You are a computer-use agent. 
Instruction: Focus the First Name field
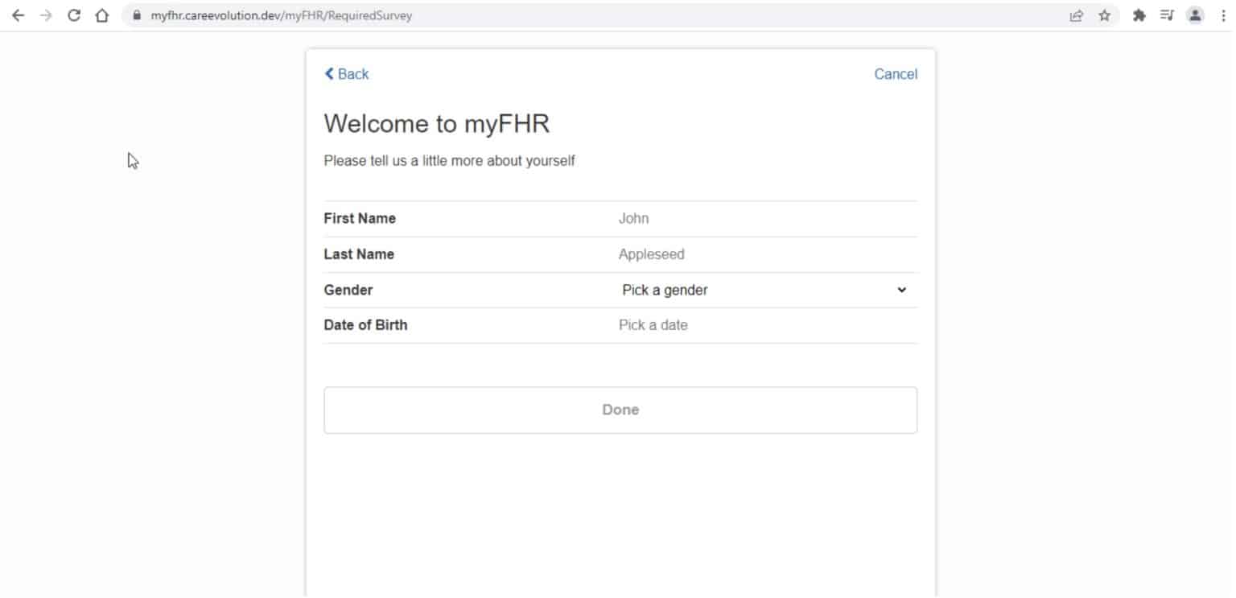(x=767, y=219)
